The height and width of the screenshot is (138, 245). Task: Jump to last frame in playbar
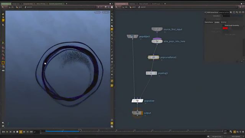31,132
